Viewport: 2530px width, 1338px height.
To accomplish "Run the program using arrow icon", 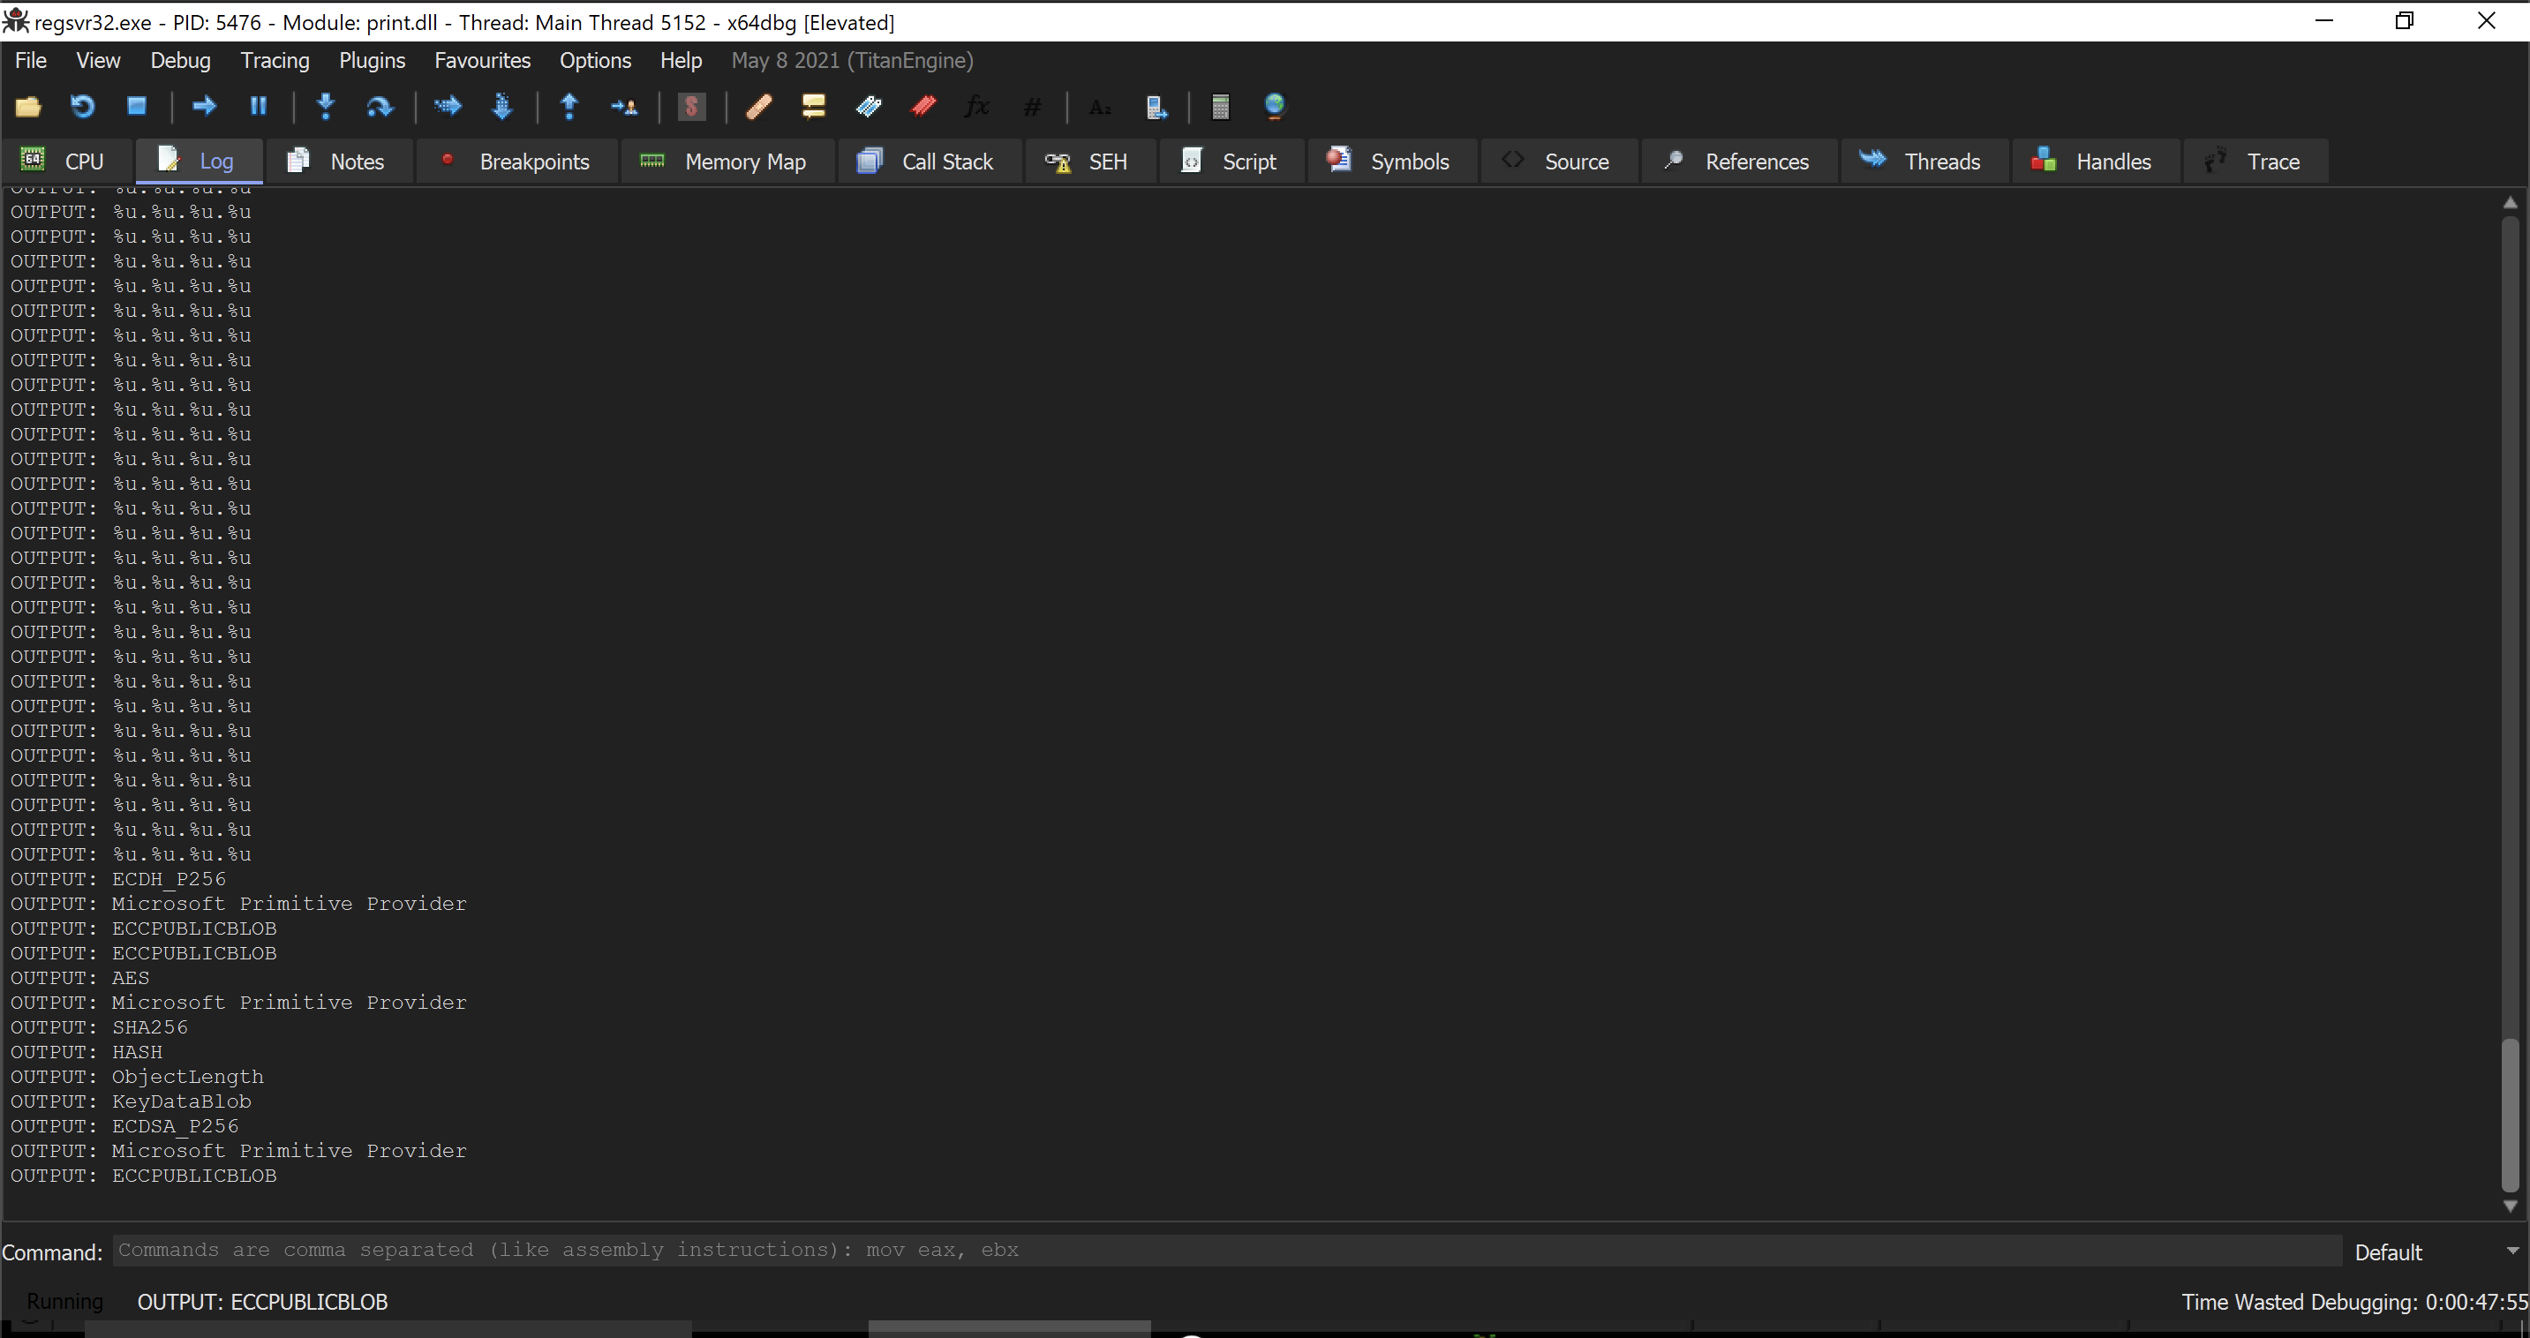I will pyautogui.click(x=204, y=106).
